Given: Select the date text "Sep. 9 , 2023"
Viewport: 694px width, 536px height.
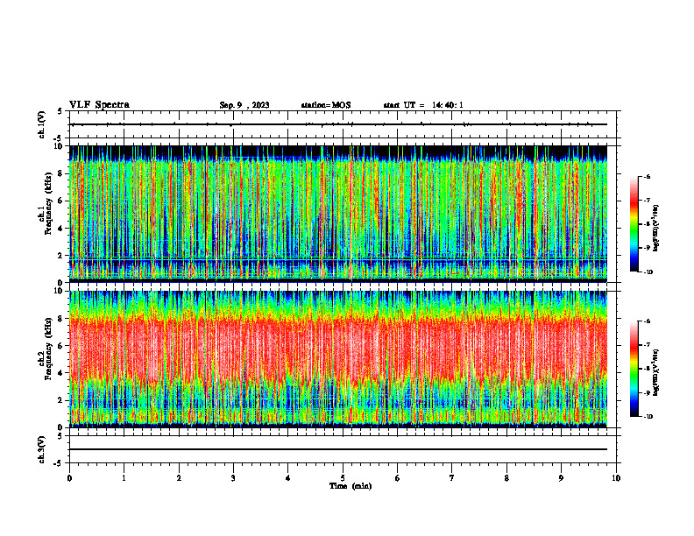Looking at the screenshot, I should [x=244, y=105].
